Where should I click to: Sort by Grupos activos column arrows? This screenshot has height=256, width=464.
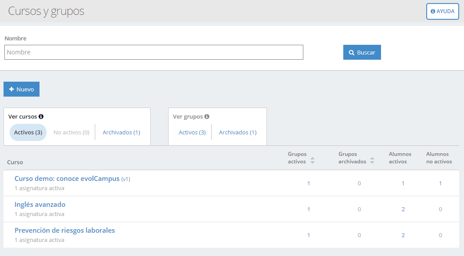point(313,160)
